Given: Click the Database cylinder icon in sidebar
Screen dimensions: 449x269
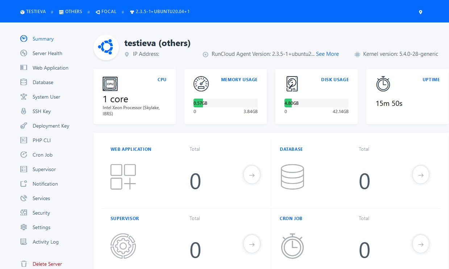Looking at the screenshot, I should [x=24, y=82].
